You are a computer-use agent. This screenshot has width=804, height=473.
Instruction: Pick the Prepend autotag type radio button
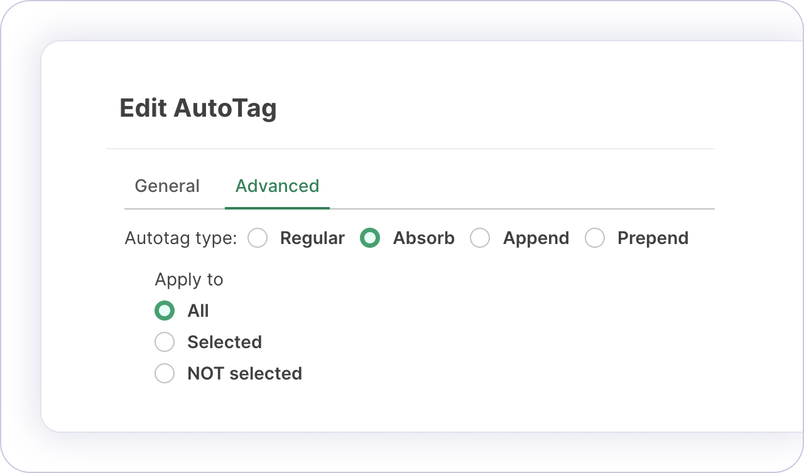point(594,238)
